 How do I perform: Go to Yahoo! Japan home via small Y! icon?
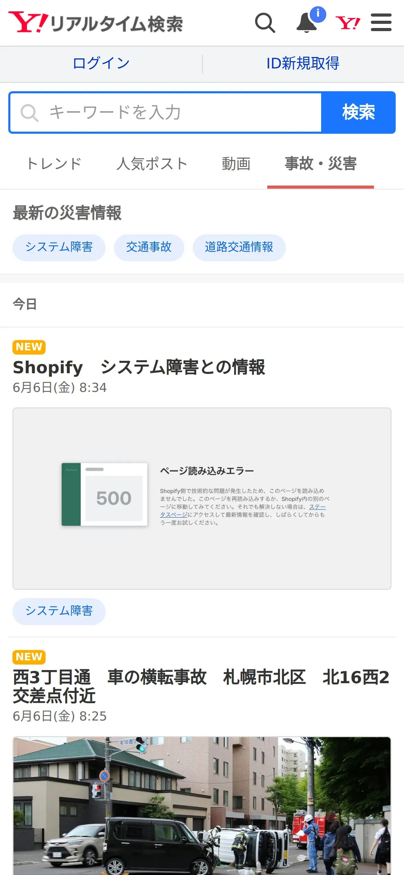[348, 23]
